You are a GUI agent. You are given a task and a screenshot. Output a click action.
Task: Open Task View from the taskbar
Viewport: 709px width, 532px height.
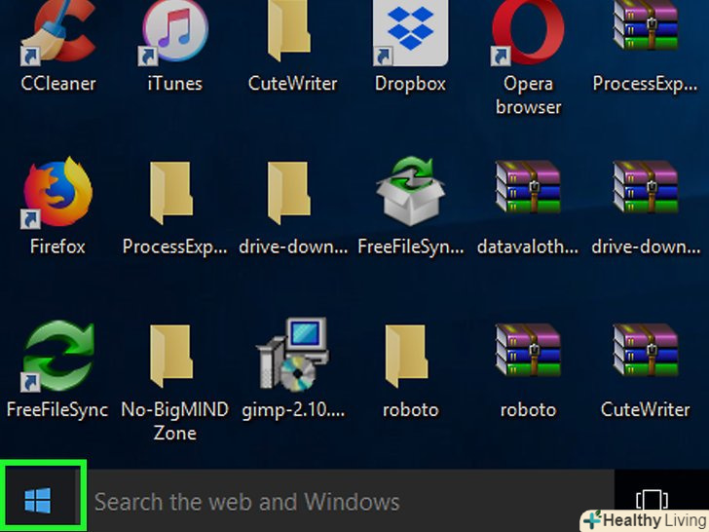pyautogui.click(x=652, y=500)
